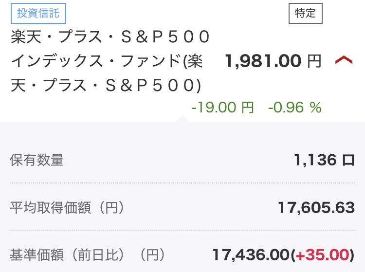This screenshot has height=272, width=365.
Task: Tap the 17,436.00 base price value
Action: 251,254
